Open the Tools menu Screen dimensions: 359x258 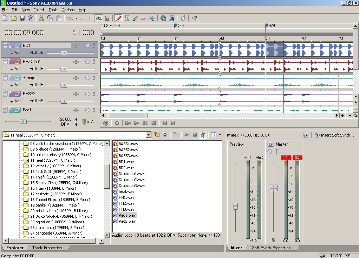coord(53,10)
